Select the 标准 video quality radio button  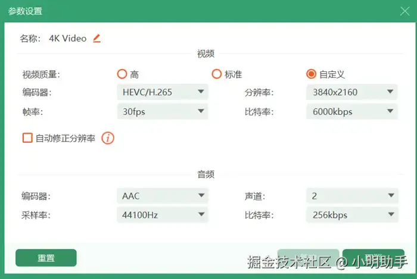point(216,74)
